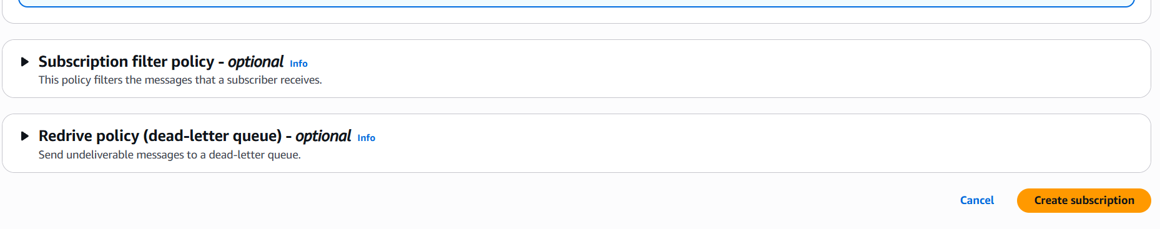
Task: Click the Cancel button
Action: click(x=977, y=200)
